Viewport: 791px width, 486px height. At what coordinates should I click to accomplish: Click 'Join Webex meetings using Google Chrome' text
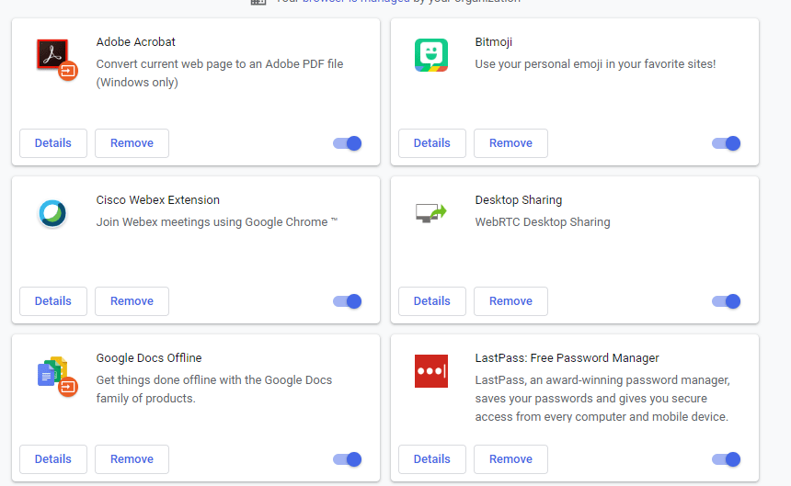(x=216, y=222)
